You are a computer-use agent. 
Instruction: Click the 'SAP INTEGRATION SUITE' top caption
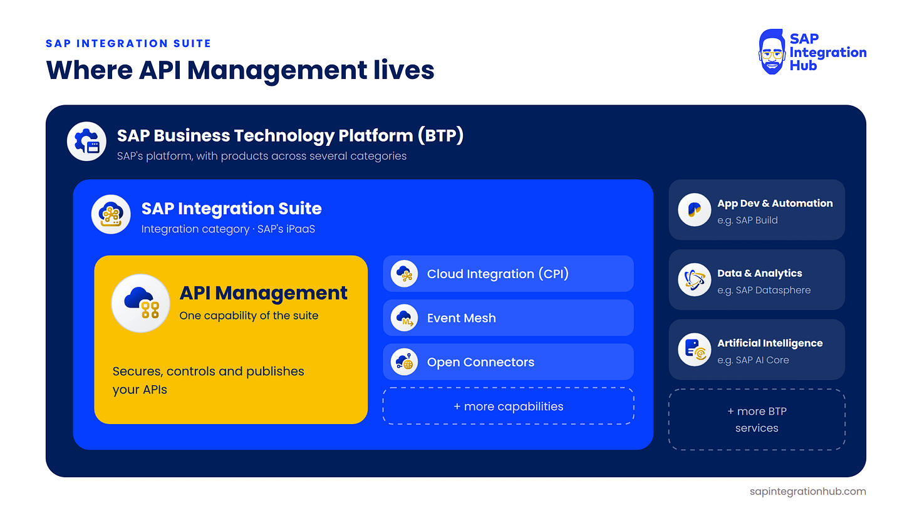point(129,44)
